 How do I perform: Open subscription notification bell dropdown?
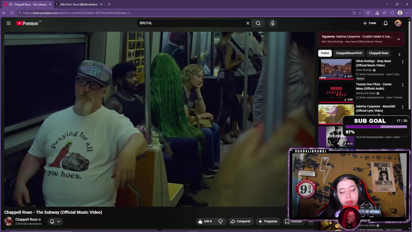coord(55,221)
